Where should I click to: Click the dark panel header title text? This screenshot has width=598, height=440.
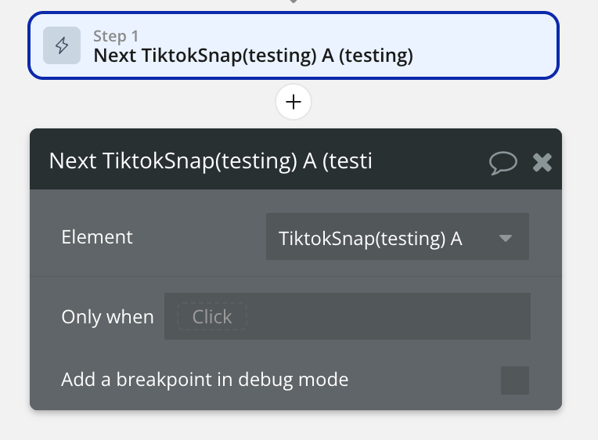pyautogui.click(x=210, y=160)
